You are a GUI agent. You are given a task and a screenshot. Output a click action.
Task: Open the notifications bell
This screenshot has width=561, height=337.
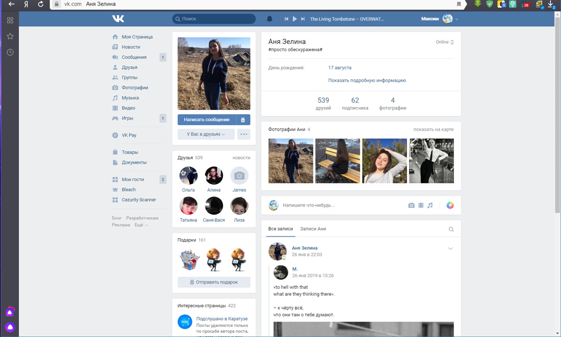coord(270,19)
